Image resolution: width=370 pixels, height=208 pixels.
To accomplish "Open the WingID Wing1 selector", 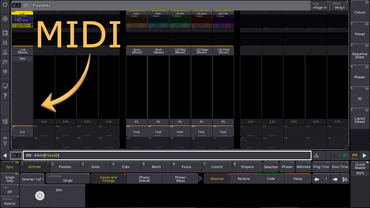I will point(340,5).
